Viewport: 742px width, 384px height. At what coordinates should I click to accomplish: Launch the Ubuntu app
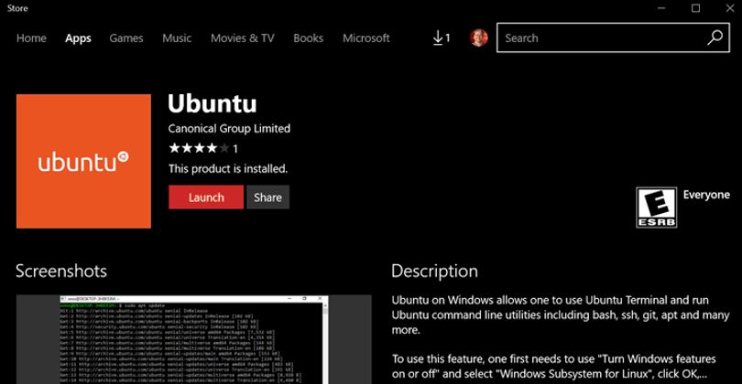[x=206, y=197]
